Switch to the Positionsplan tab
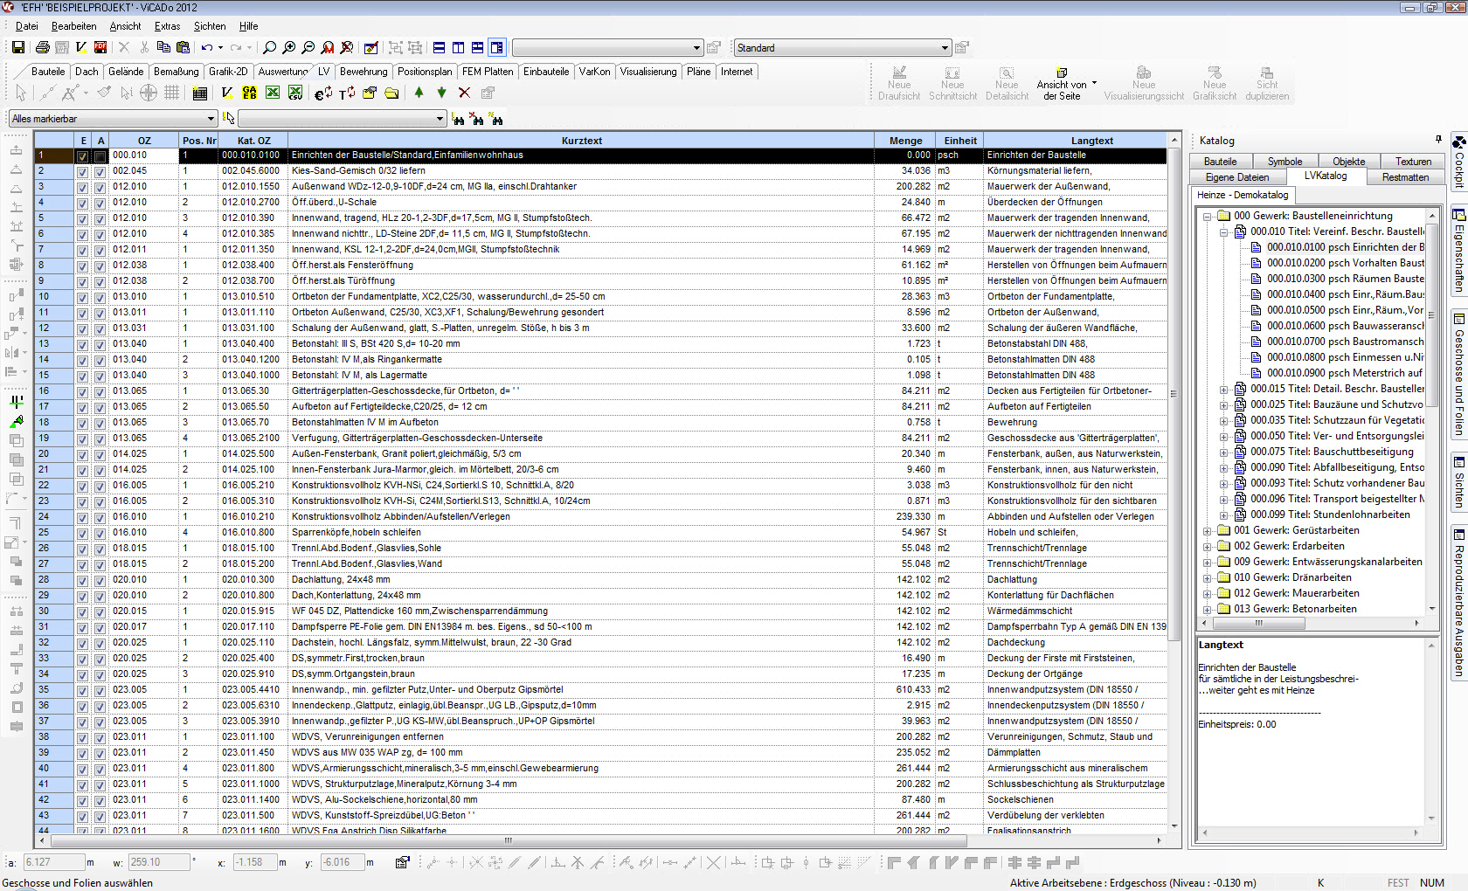Screen dimensions: 1468x891 point(425,72)
